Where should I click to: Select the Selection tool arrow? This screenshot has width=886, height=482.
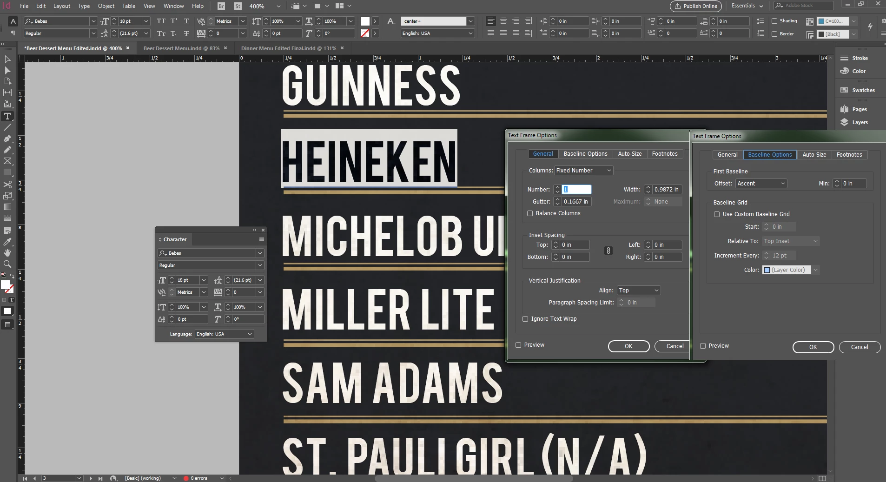pyautogui.click(x=7, y=59)
